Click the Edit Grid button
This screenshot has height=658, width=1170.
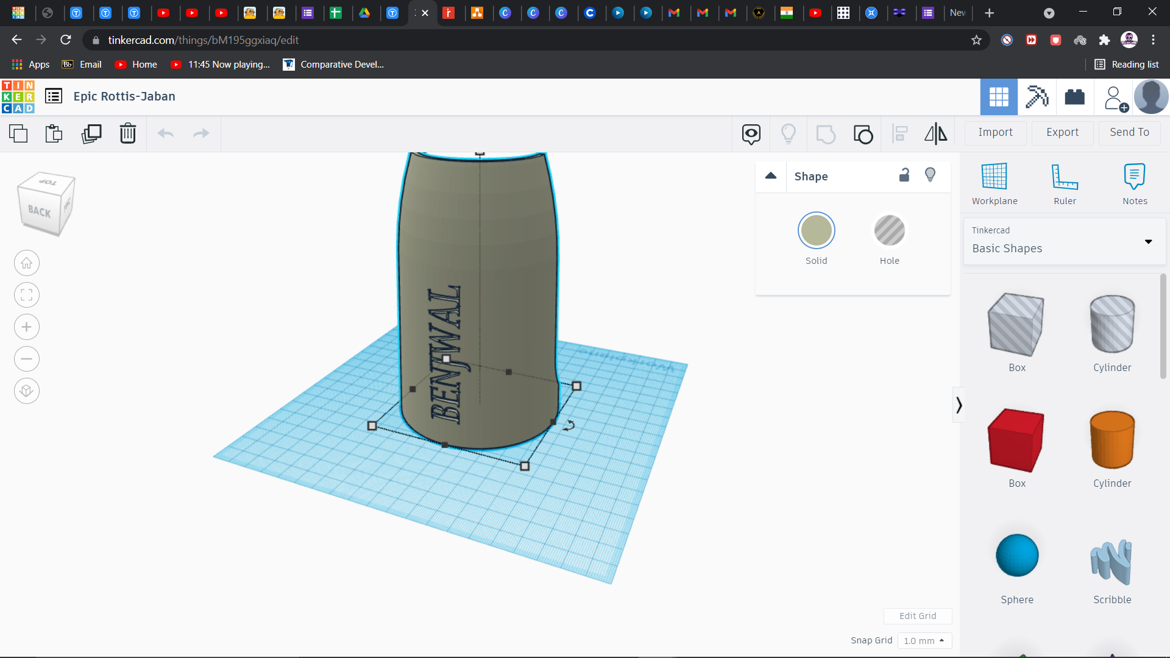(x=917, y=616)
